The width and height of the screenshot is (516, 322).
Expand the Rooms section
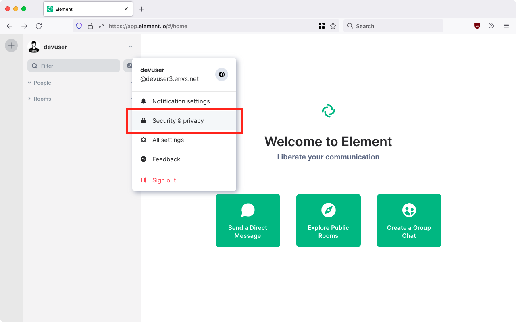(40, 99)
